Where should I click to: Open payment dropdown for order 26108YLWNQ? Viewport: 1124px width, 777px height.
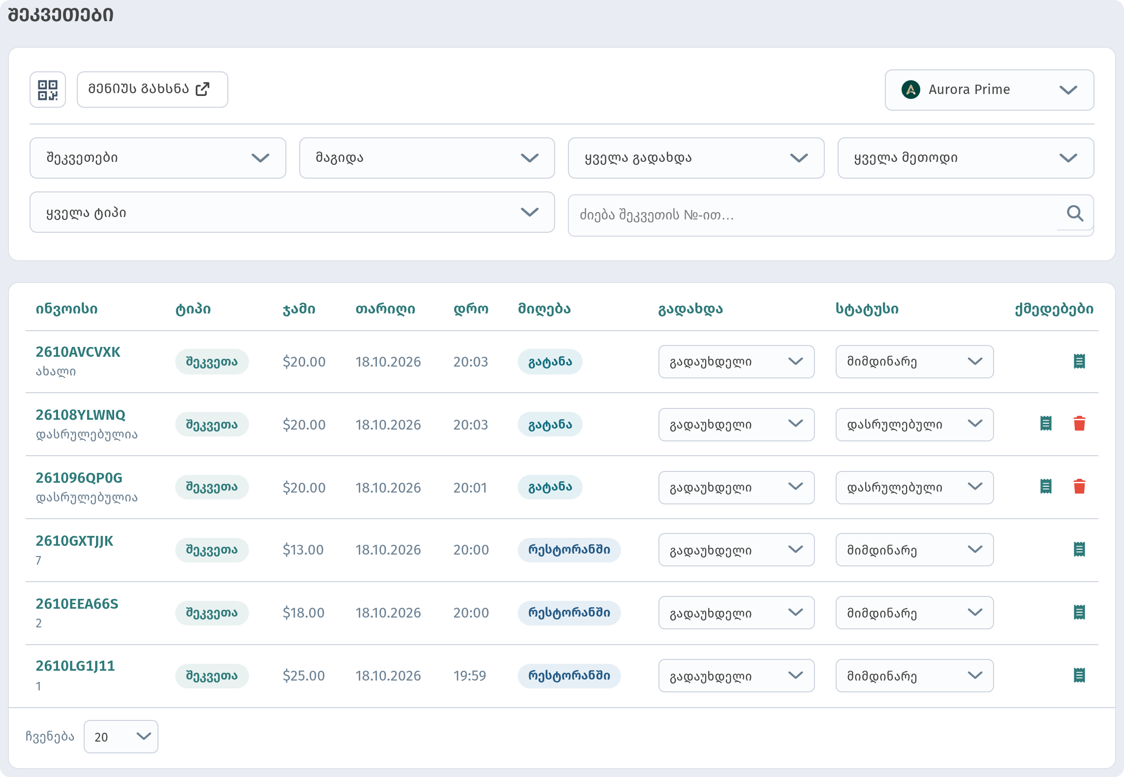click(x=736, y=425)
